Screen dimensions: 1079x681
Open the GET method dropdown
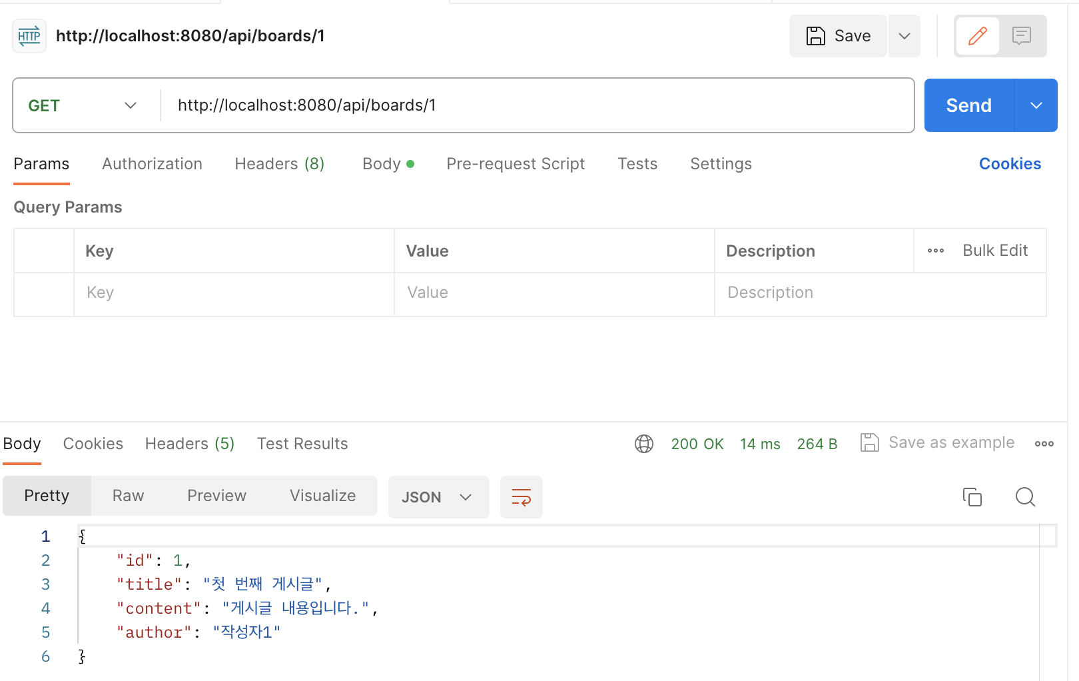point(83,106)
